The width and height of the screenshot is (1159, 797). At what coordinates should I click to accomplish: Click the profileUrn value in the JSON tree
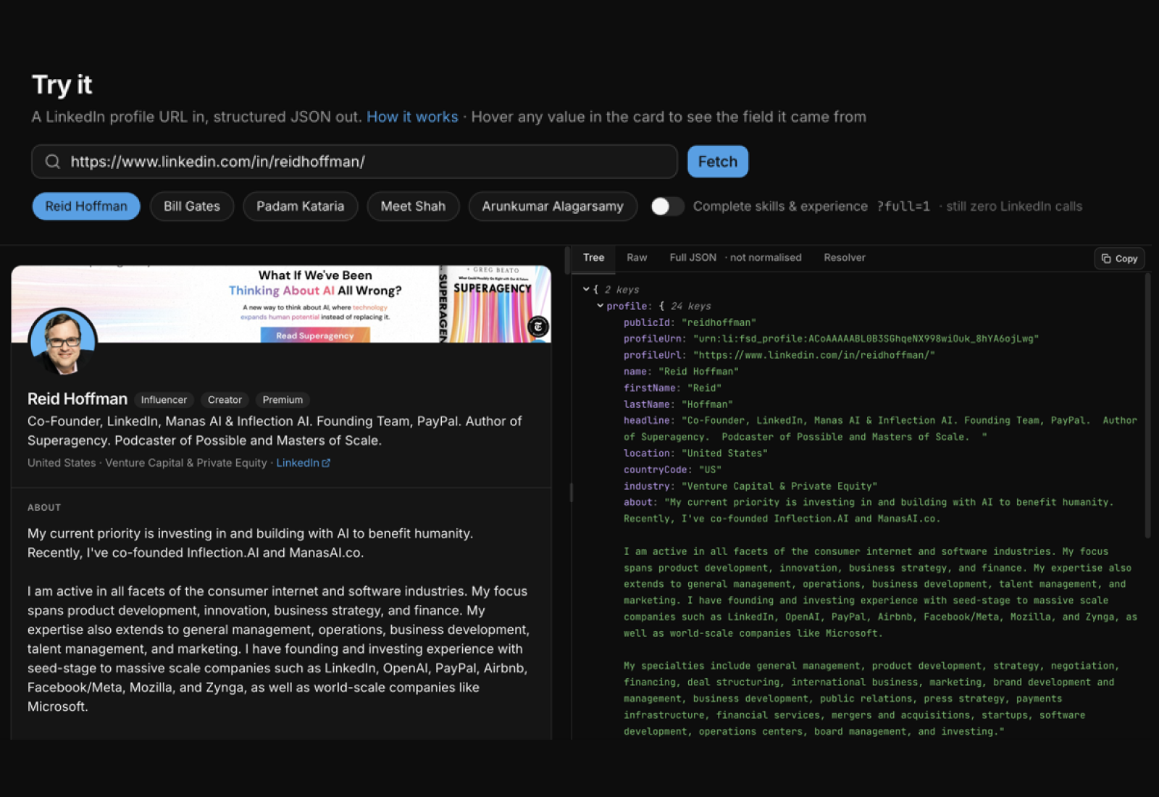click(x=866, y=339)
